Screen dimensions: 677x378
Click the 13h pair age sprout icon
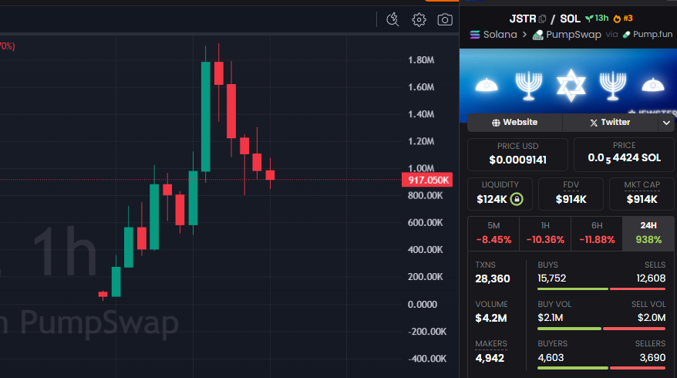[589, 19]
